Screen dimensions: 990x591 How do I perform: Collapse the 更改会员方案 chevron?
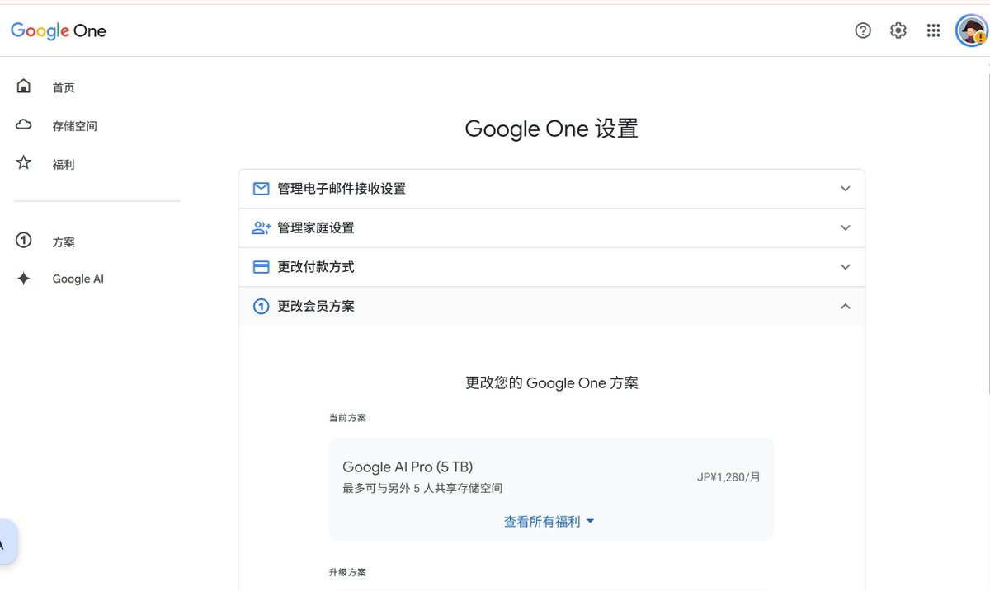pos(845,307)
